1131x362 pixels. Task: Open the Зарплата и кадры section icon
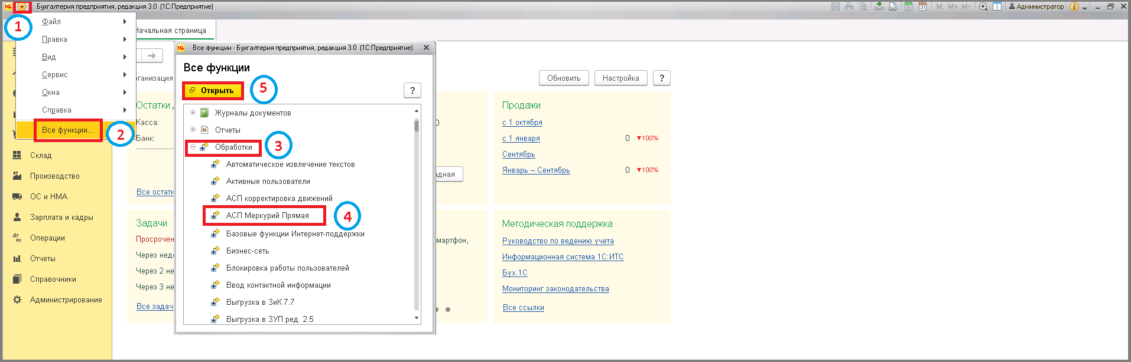pos(17,217)
